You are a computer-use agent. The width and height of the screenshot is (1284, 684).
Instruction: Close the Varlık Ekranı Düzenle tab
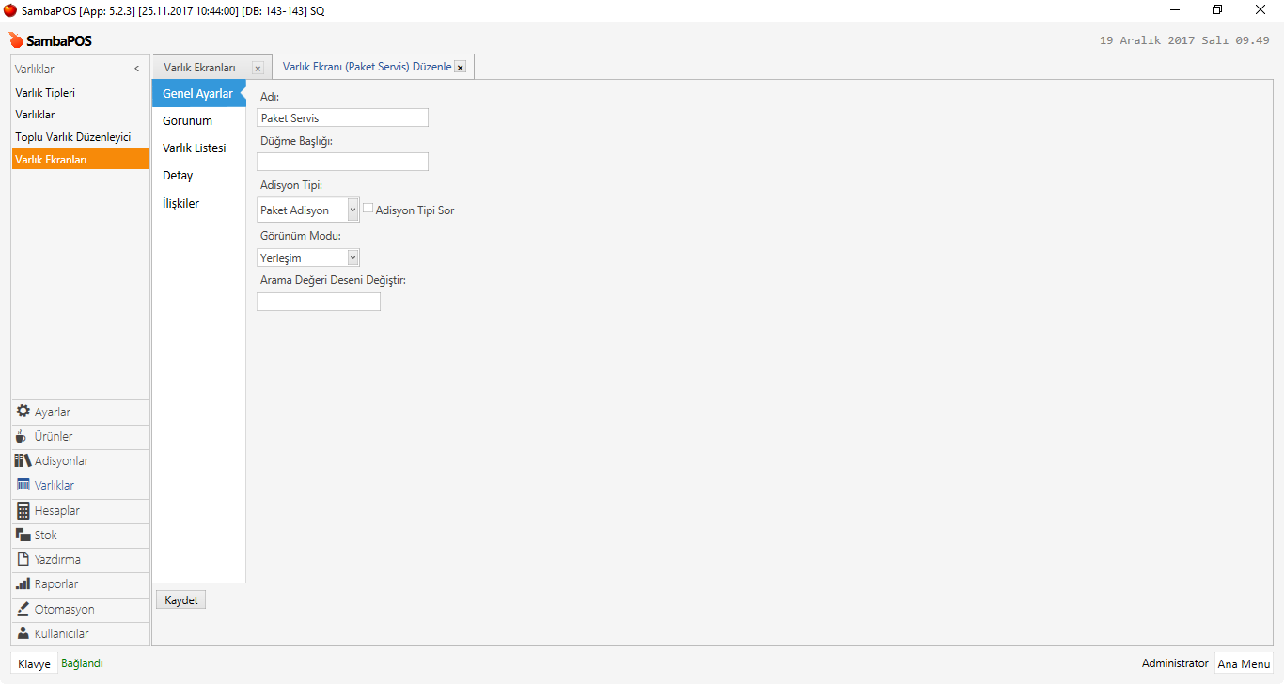coord(460,68)
